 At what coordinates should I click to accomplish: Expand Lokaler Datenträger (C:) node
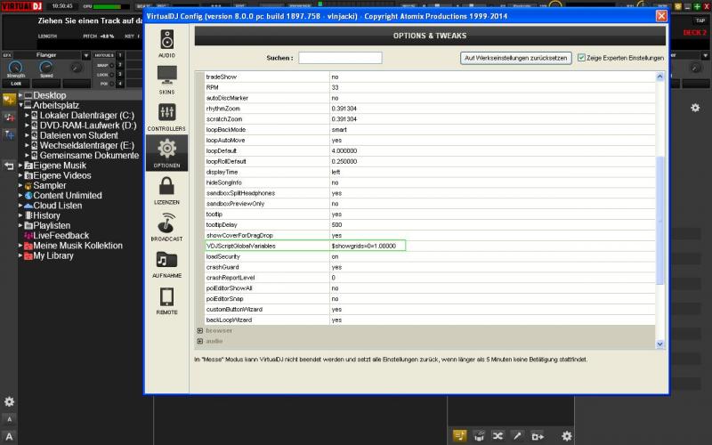(27, 116)
